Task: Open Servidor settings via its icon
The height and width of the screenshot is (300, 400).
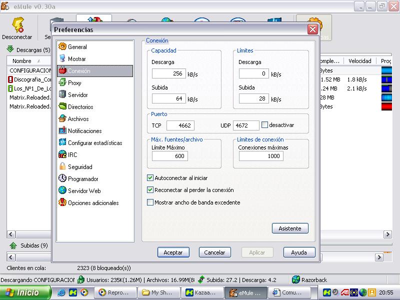Action: click(x=62, y=95)
